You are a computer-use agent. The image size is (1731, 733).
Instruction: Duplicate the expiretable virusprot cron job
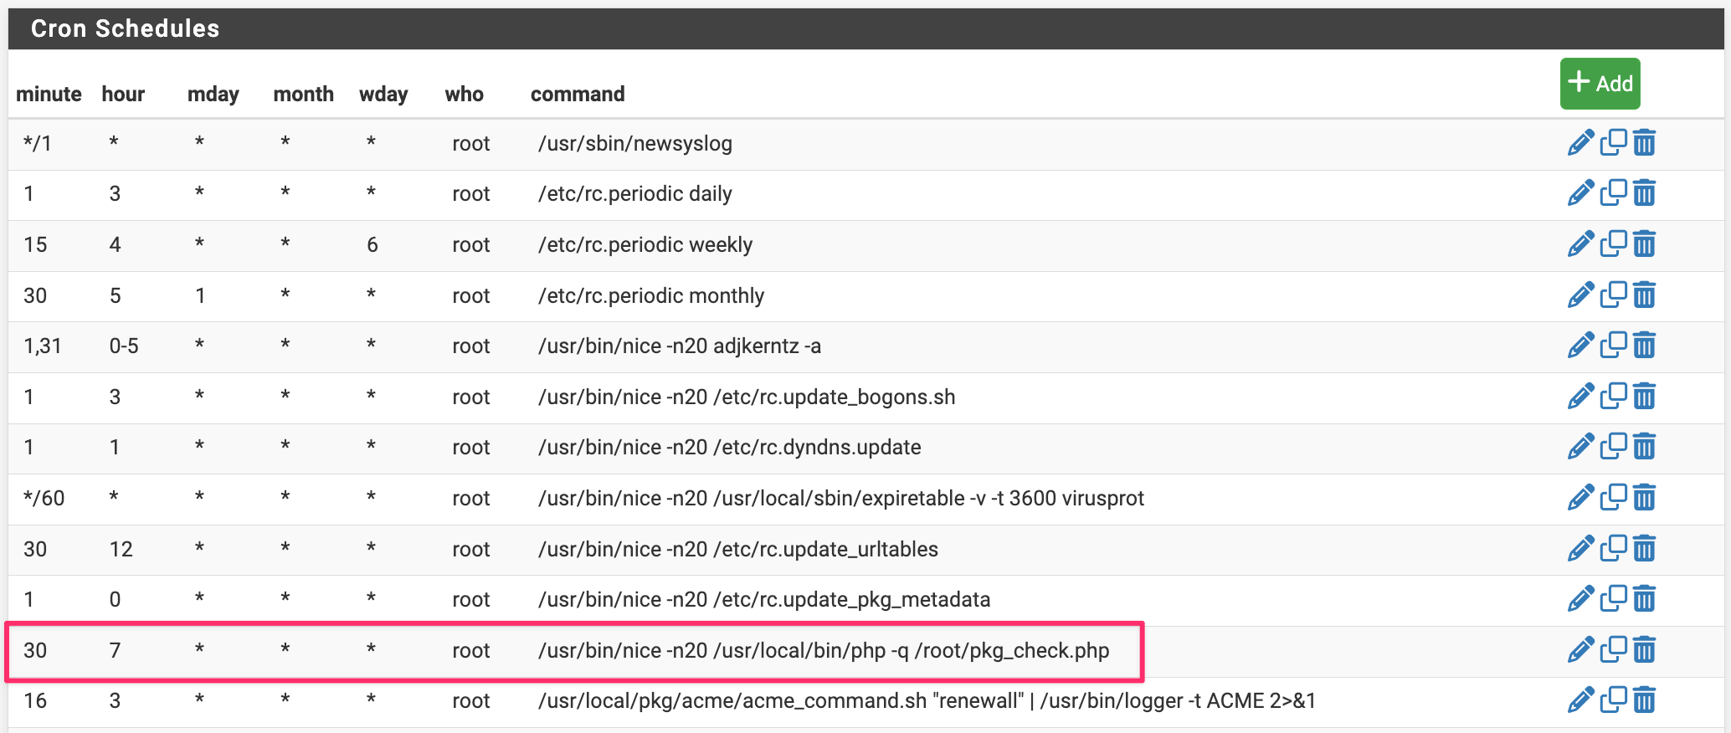(x=1613, y=498)
